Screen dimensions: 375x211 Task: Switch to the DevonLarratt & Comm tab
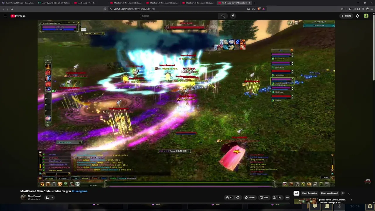[162, 3]
